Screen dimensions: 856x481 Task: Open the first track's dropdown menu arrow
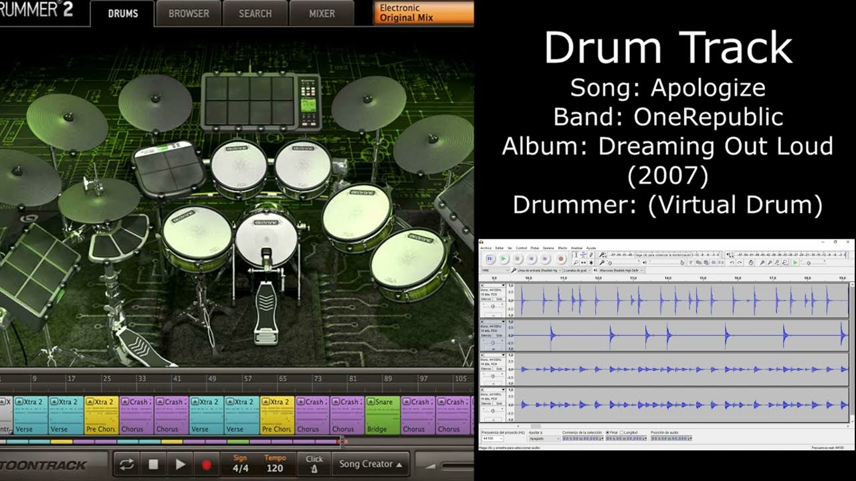[x=504, y=285]
